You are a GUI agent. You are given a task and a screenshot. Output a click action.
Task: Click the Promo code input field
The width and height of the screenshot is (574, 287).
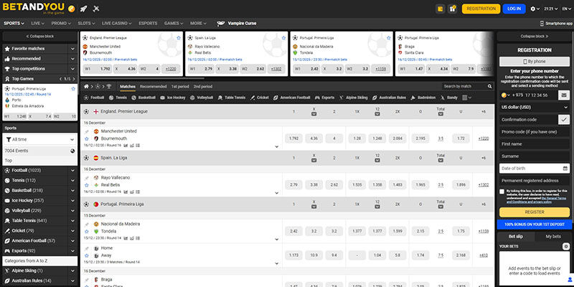535,132
